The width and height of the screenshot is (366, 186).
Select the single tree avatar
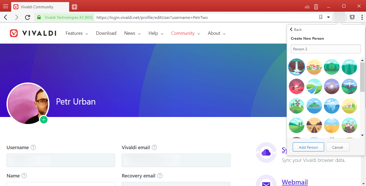click(332, 67)
